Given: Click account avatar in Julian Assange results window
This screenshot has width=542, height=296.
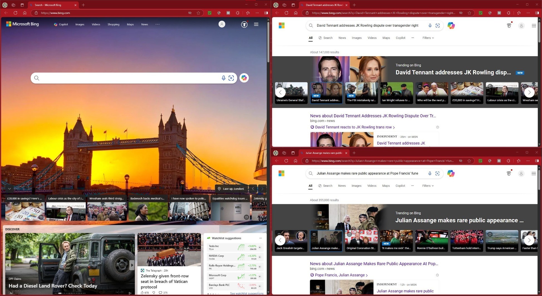Looking at the screenshot, I should tap(521, 173).
